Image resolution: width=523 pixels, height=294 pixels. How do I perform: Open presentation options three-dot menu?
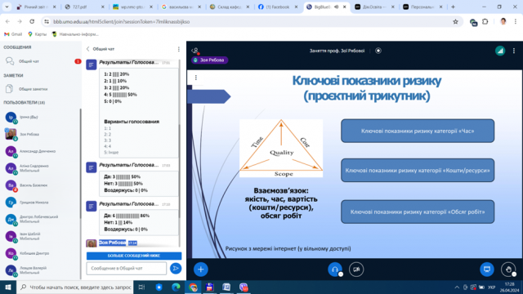click(196, 78)
